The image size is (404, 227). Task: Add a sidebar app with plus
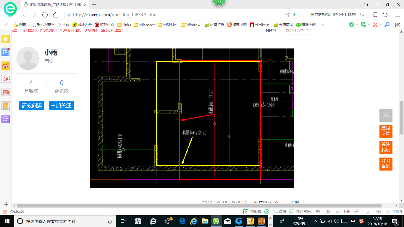click(x=6, y=204)
